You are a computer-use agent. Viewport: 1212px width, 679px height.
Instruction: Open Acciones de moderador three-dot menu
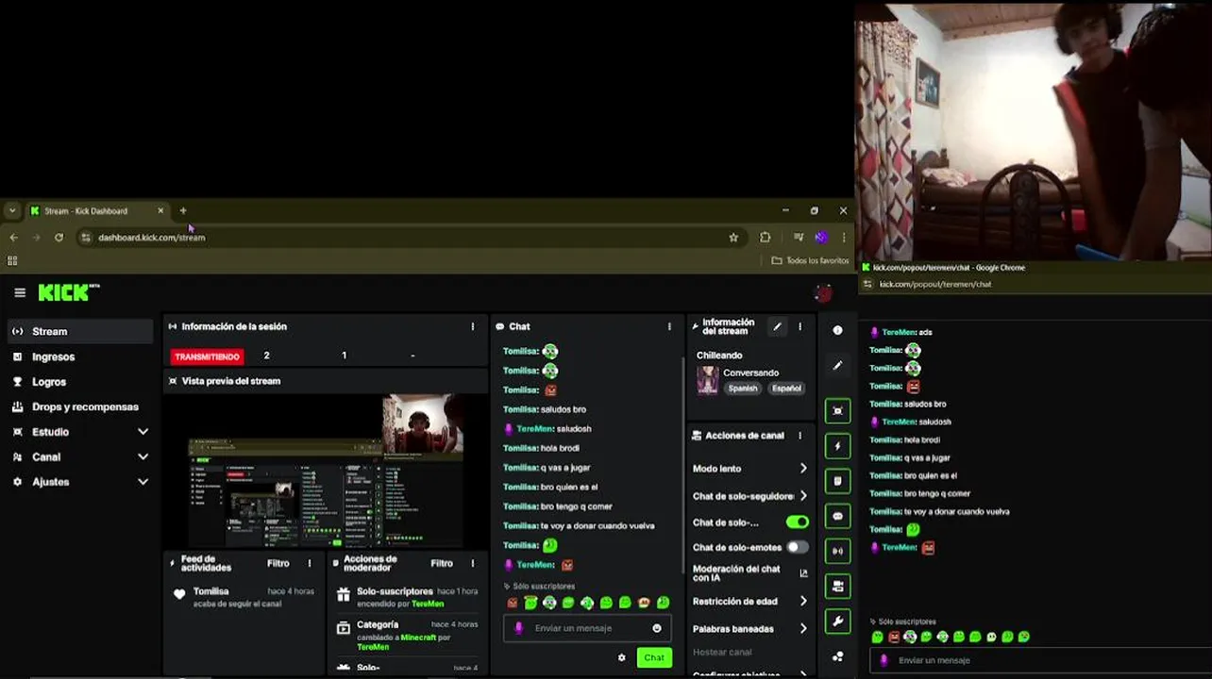(x=474, y=563)
